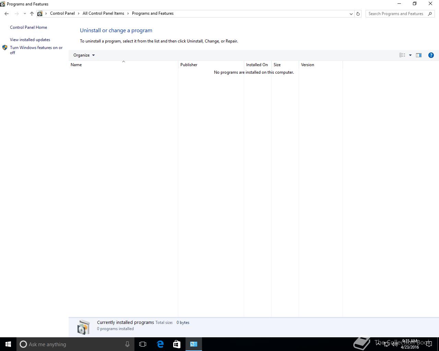Click the Forward navigation arrow

coord(16,14)
